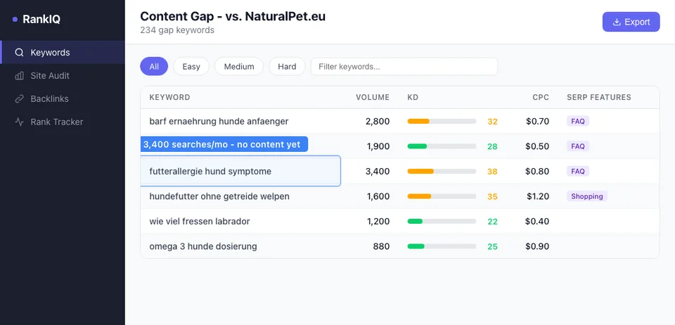Screen dimensions: 675x325
Task: Click FAQ tag in barf ernaehrung row
Action: click(x=578, y=122)
